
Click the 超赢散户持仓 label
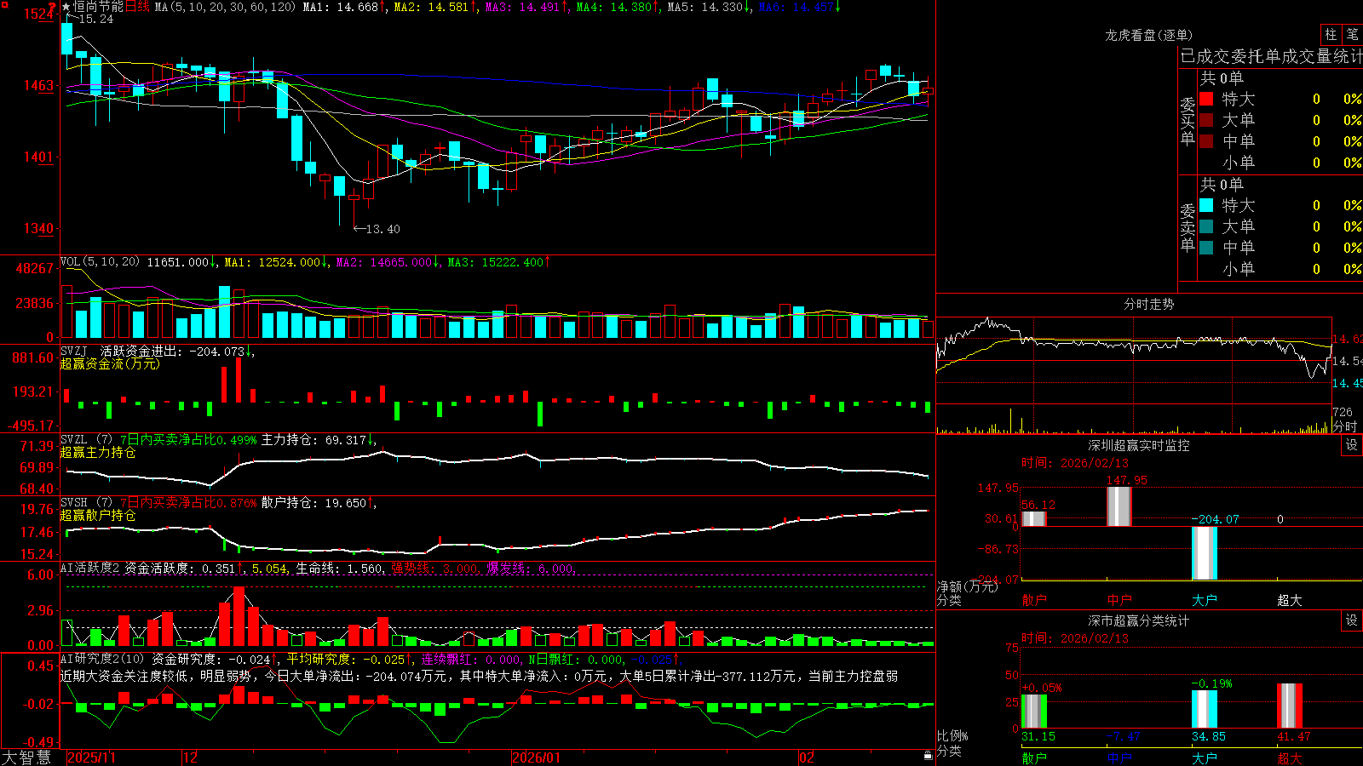coord(98,515)
